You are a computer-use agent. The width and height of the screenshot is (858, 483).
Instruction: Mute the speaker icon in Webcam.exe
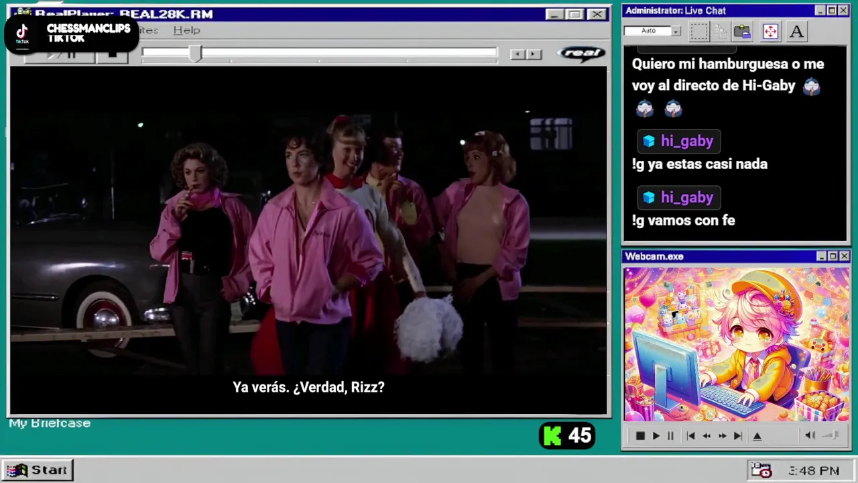tap(810, 435)
